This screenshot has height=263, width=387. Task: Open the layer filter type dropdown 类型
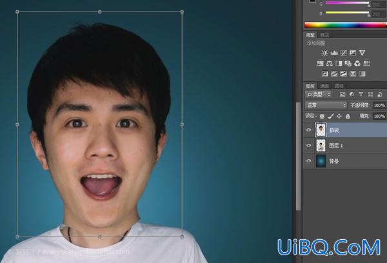pyautogui.click(x=318, y=95)
